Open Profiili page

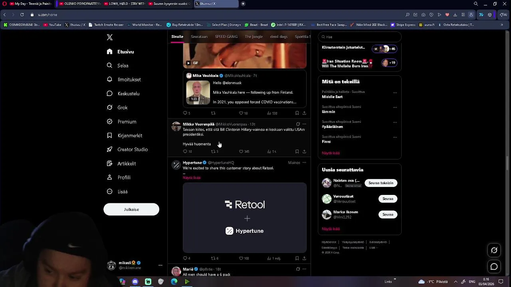(119, 177)
